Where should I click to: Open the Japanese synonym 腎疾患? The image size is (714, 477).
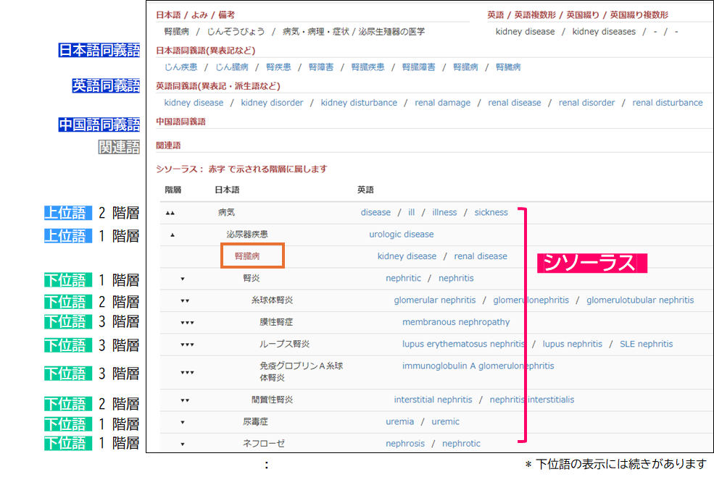(x=278, y=67)
